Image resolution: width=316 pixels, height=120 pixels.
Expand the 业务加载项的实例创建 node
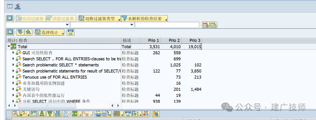click(13, 83)
